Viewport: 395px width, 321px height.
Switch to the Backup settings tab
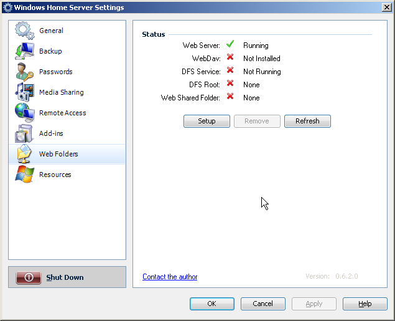(50, 51)
